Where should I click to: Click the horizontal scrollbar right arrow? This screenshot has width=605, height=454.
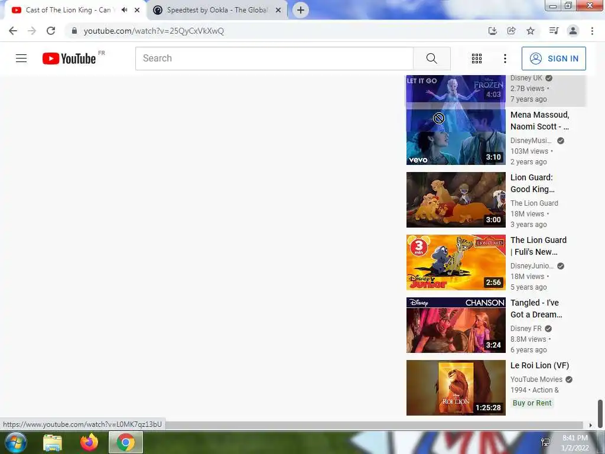click(590, 425)
